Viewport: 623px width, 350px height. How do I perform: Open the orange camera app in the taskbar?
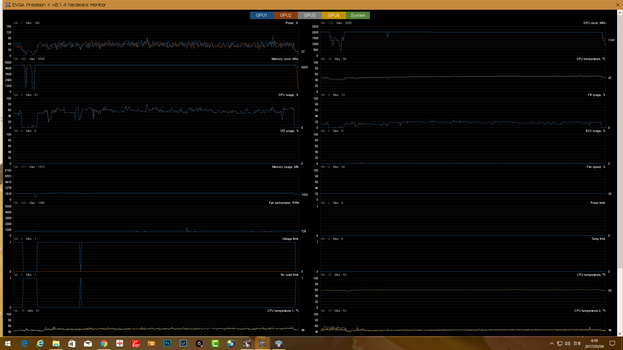151,344
